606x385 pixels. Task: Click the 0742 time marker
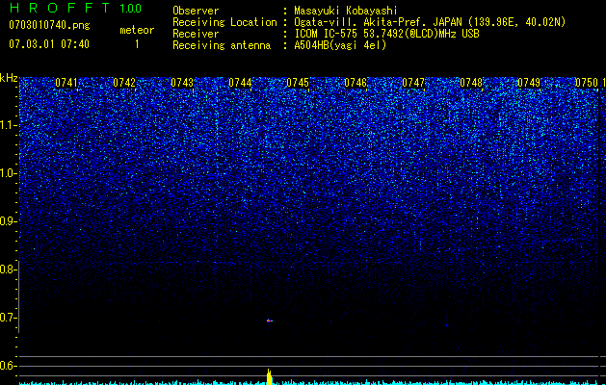point(124,83)
